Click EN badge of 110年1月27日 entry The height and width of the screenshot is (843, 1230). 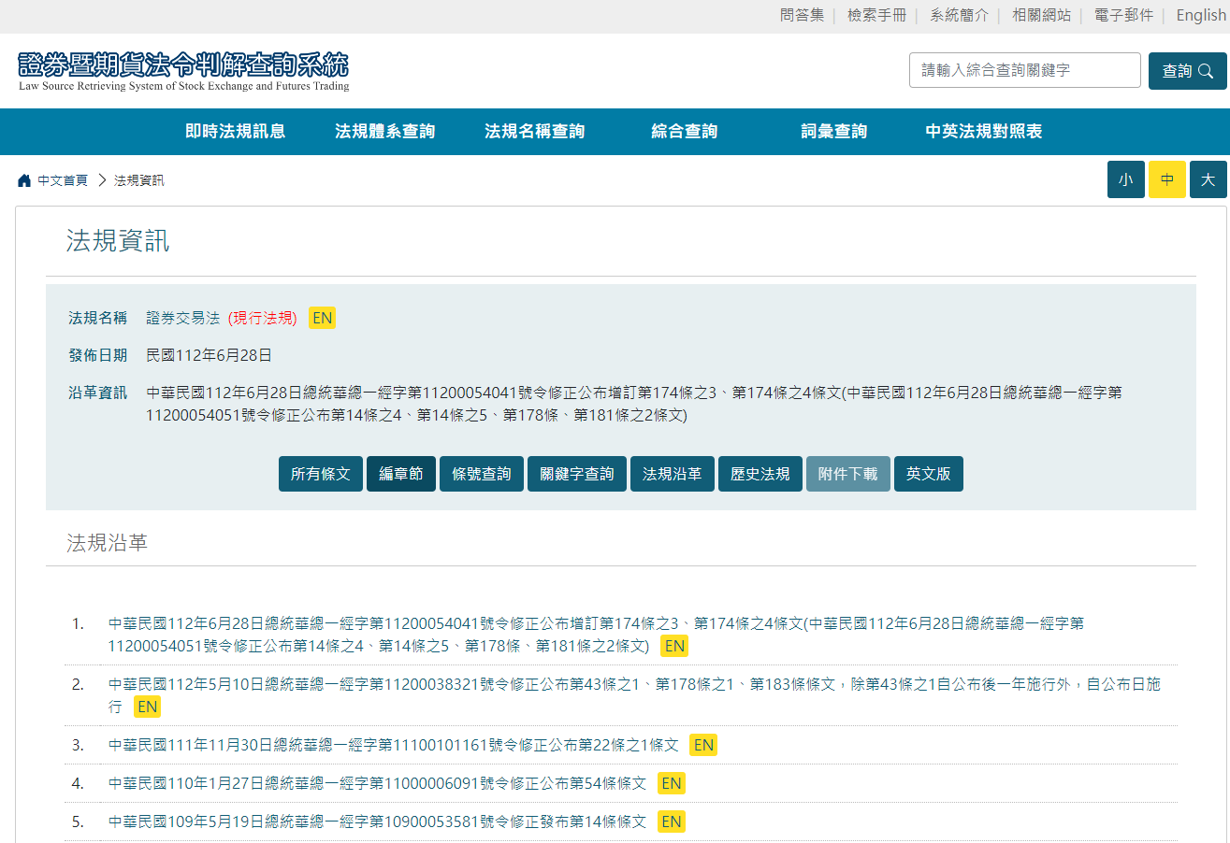tap(672, 783)
